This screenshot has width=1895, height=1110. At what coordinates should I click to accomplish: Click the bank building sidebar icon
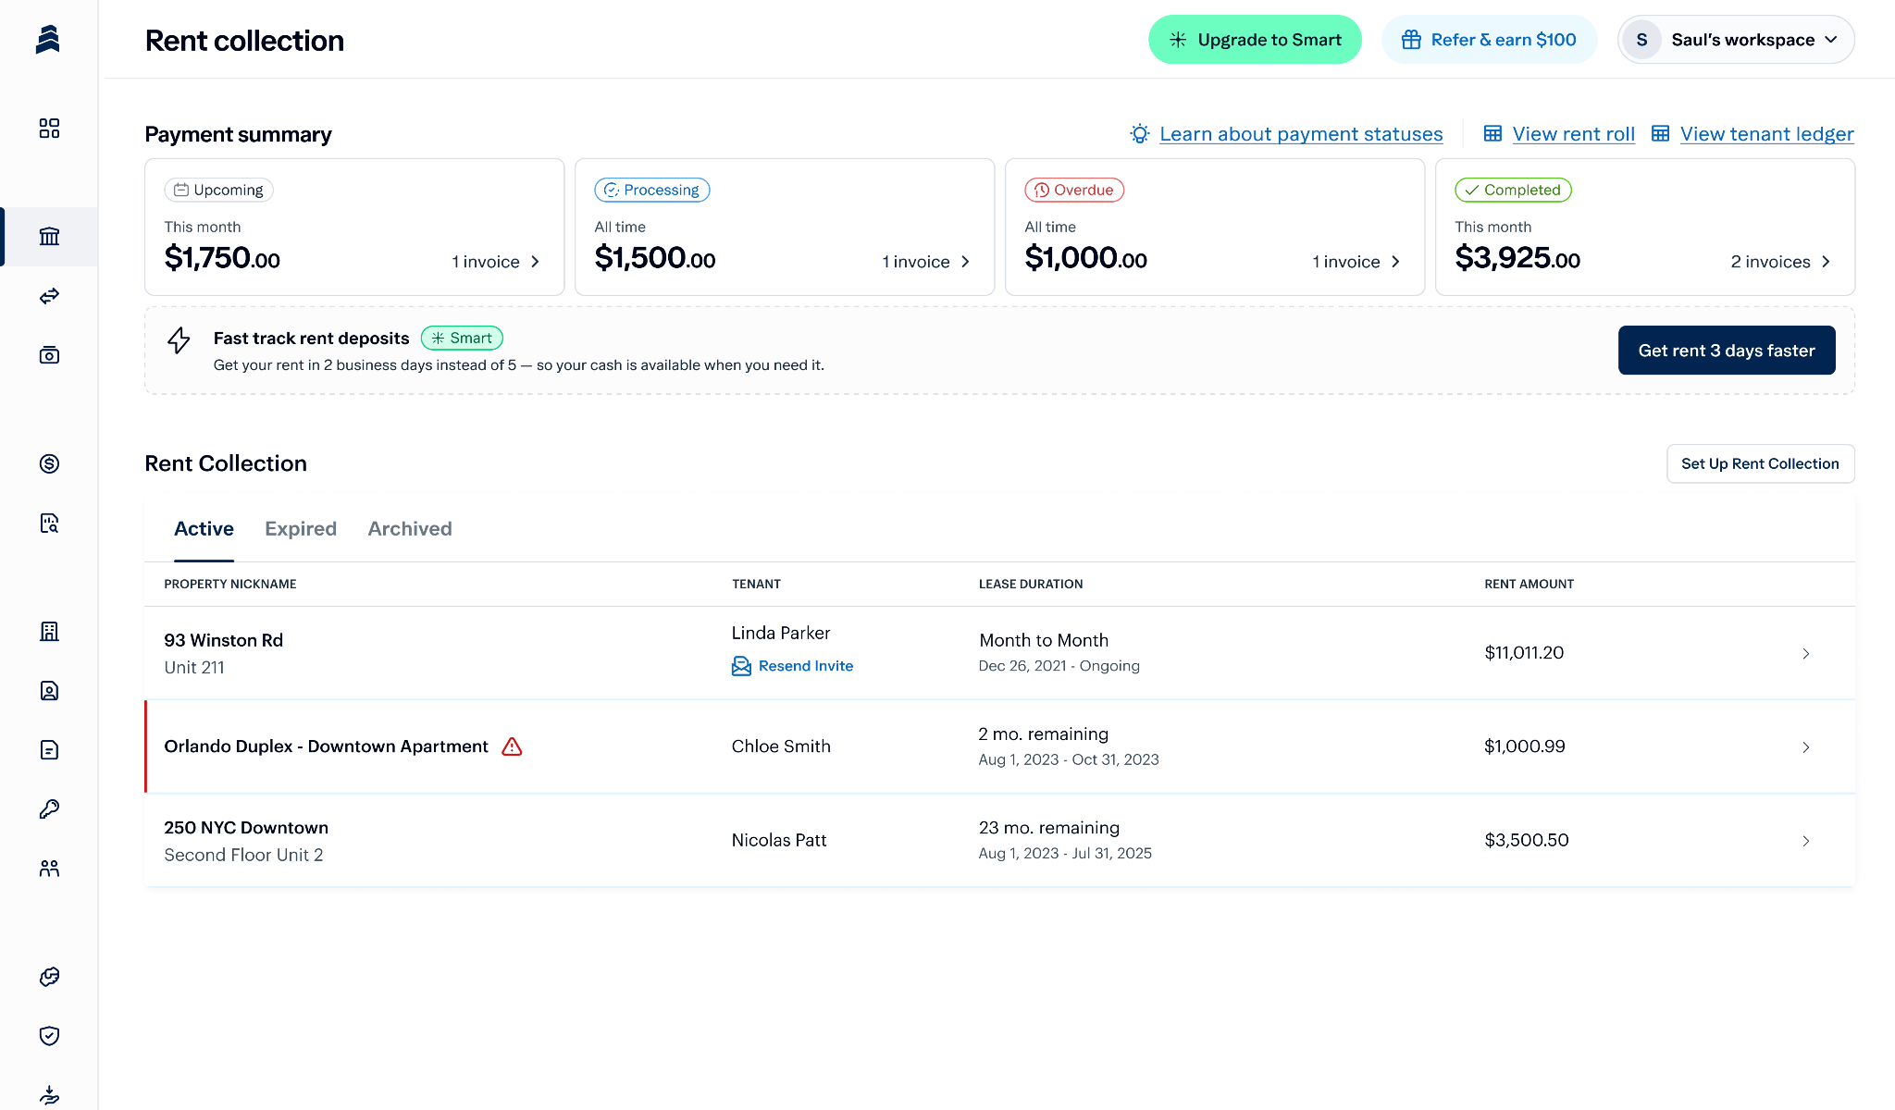(x=49, y=237)
